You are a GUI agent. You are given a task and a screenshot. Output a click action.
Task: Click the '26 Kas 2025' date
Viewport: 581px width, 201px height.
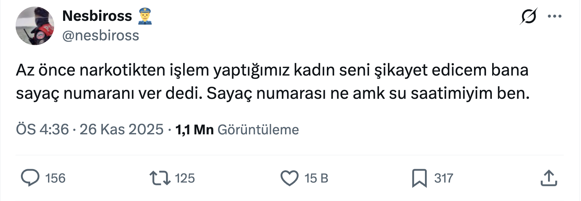tap(121, 130)
